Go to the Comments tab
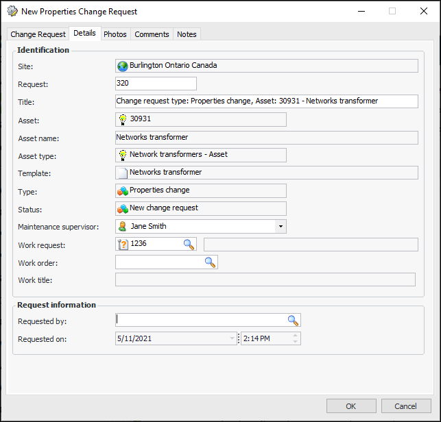The width and height of the screenshot is (441, 422). tap(152, 34)
